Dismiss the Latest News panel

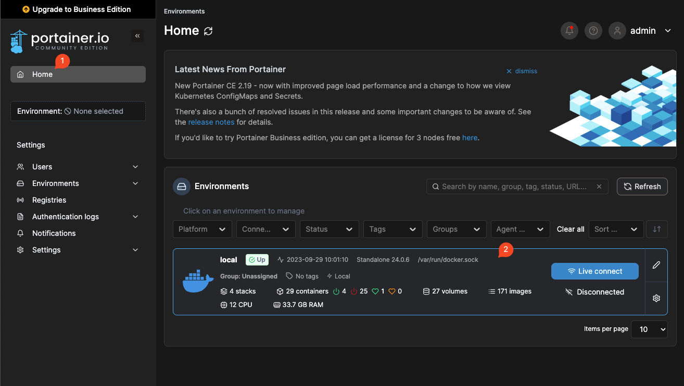coord(522,71)
